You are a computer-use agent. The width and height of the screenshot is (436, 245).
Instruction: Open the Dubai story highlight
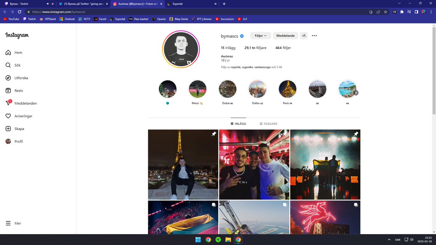tap(227, 89)
